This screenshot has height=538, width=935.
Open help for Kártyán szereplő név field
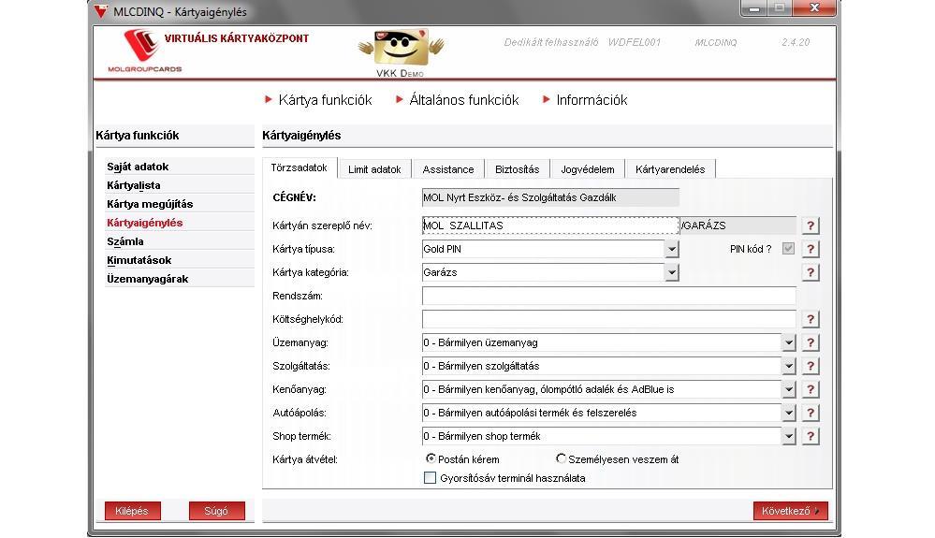point(810,225)
